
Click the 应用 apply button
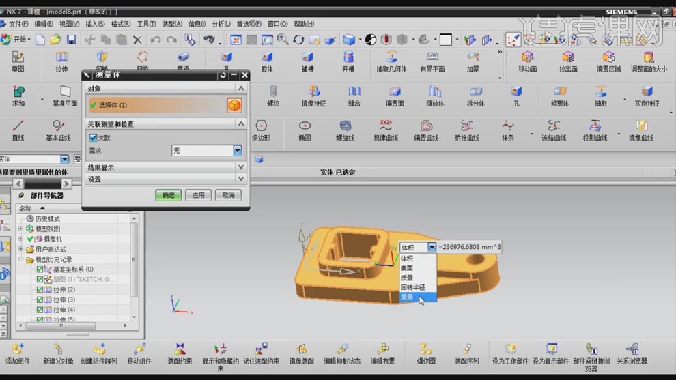[198, 195]
